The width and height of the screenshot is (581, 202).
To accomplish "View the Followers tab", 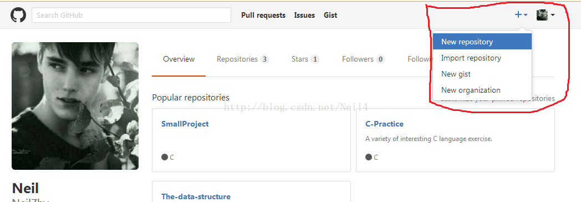I will click(x=364, y=59).
